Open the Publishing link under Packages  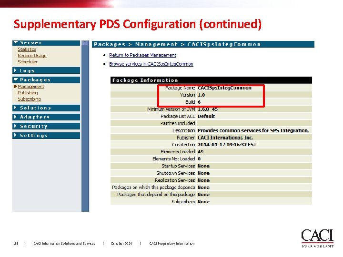28,93
